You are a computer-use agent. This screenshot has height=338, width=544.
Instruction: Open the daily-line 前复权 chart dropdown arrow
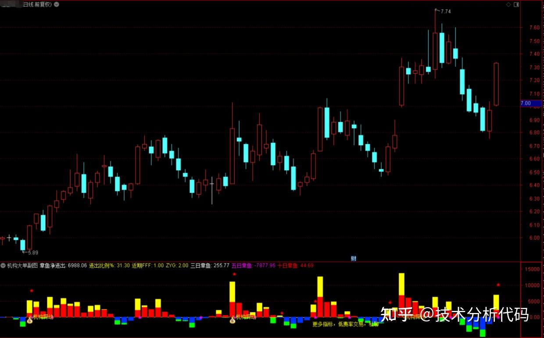click(57, 4)
